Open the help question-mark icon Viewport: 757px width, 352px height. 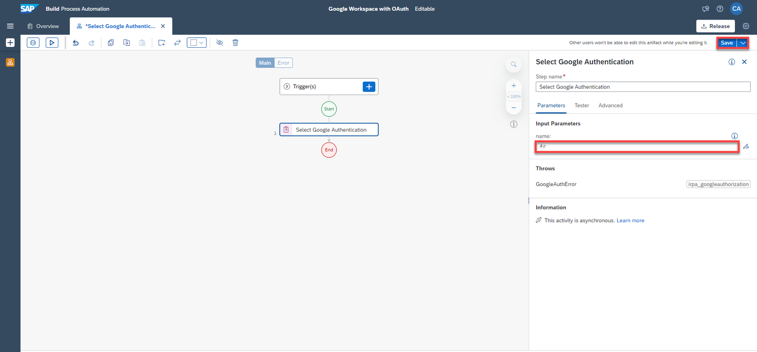(720, 9)
